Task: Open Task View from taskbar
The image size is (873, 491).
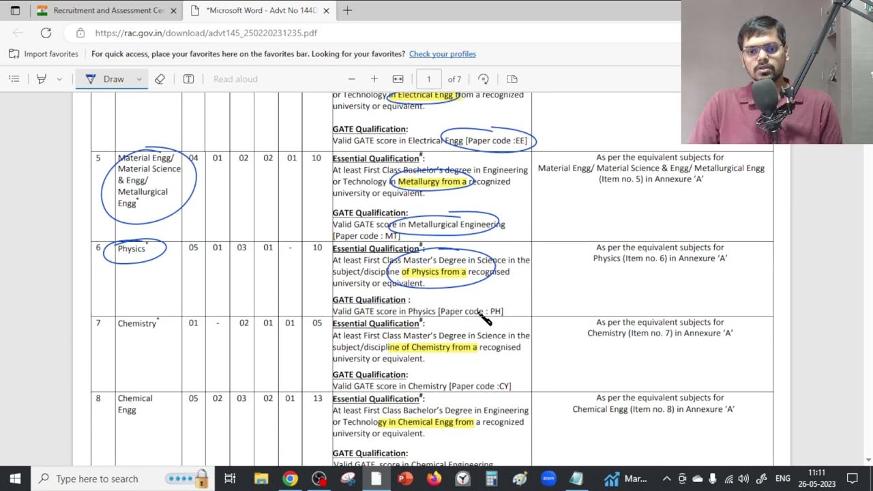Action: (x=230, y=478)
